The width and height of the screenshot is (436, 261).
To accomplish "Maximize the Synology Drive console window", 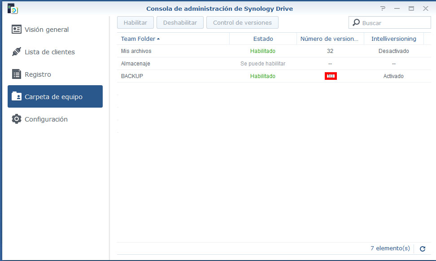I will (x=411, y=9).
